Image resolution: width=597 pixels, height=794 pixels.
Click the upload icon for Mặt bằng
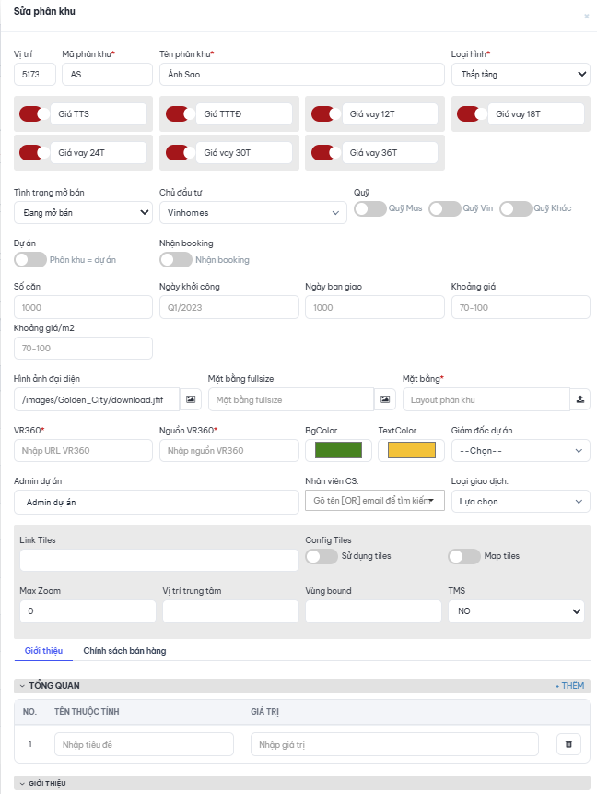(x=580, y=399)
